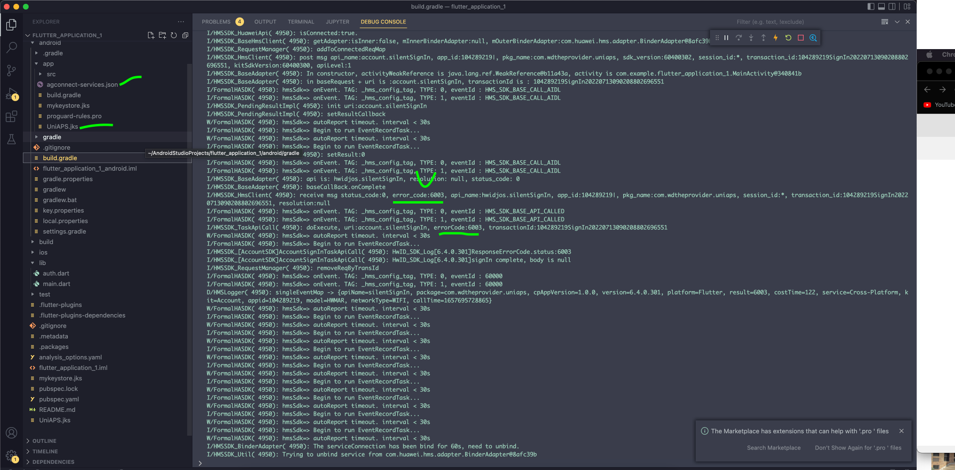Open the Search view in activity bar
The width and height of the screenshot is (955, 470).
point(11,47)
